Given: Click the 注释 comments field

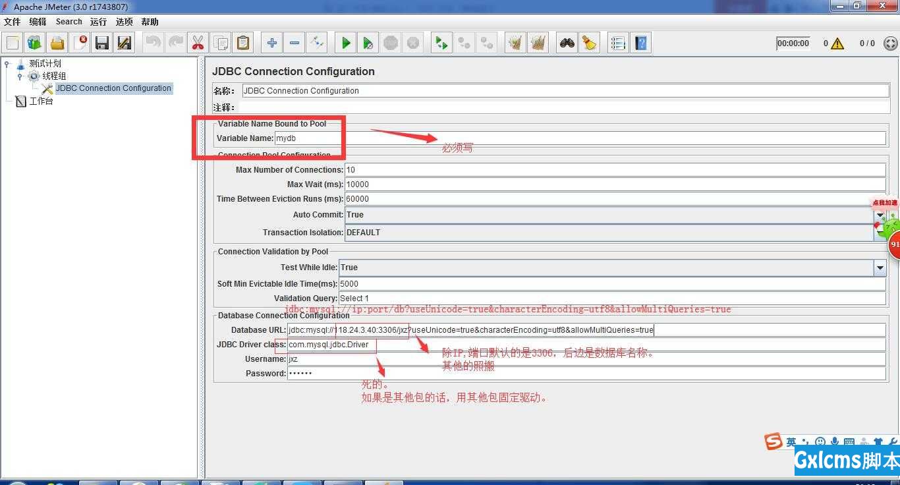Looking at the screenshot, I should pyautogui.click(x=565, y=107).
